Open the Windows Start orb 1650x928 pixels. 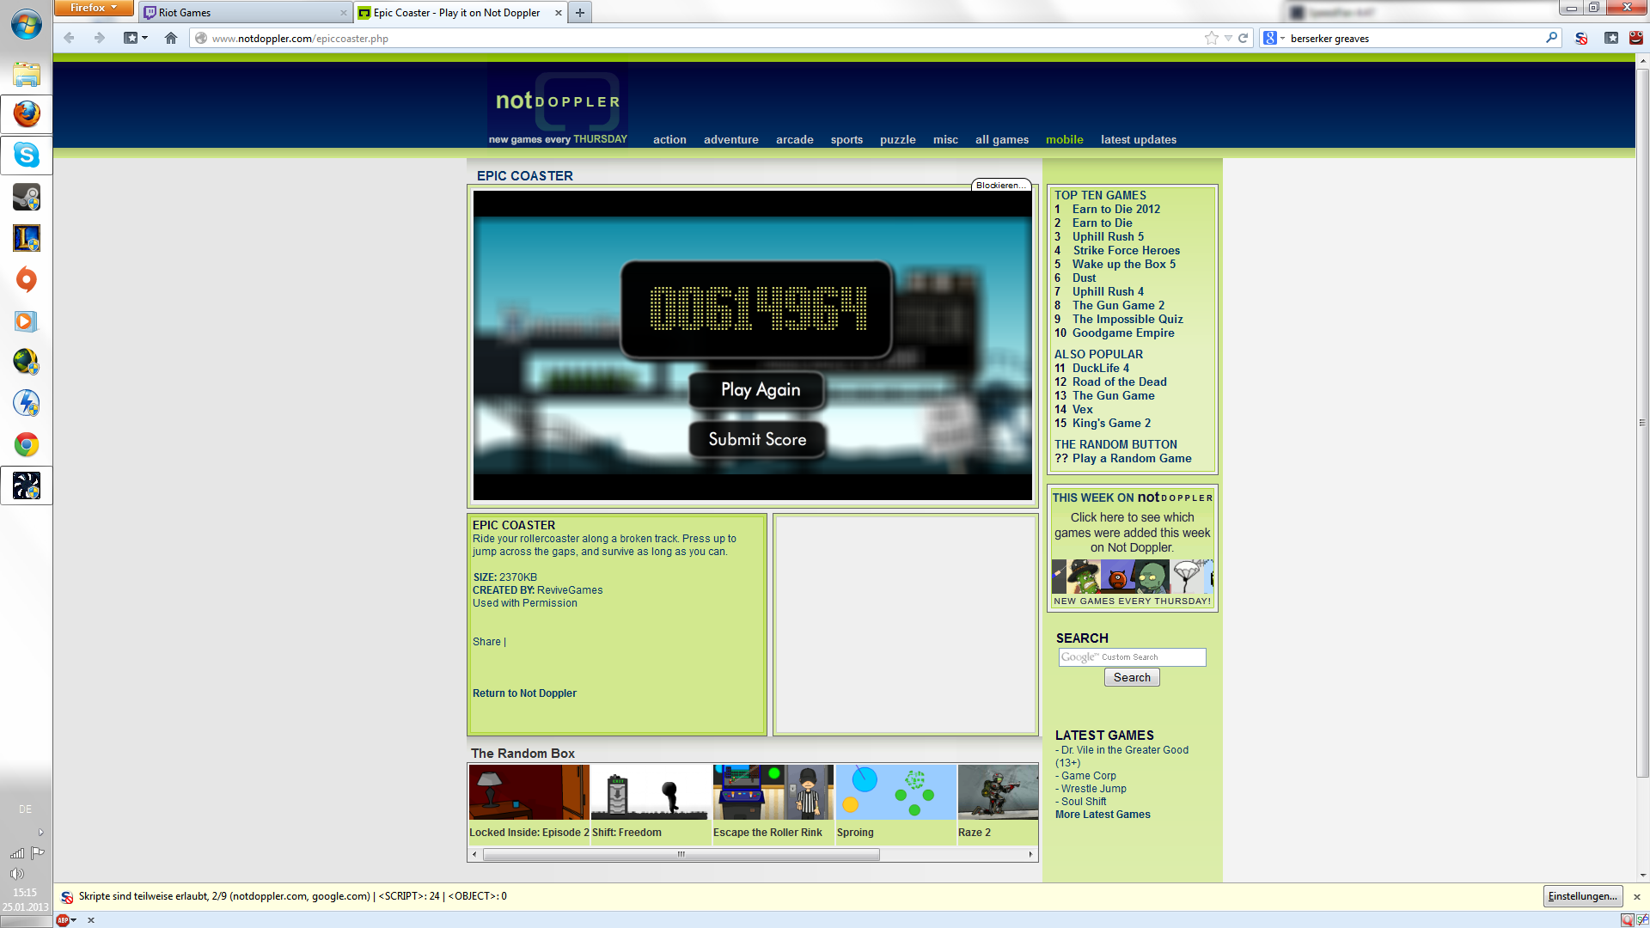click(x=27, y=24)
